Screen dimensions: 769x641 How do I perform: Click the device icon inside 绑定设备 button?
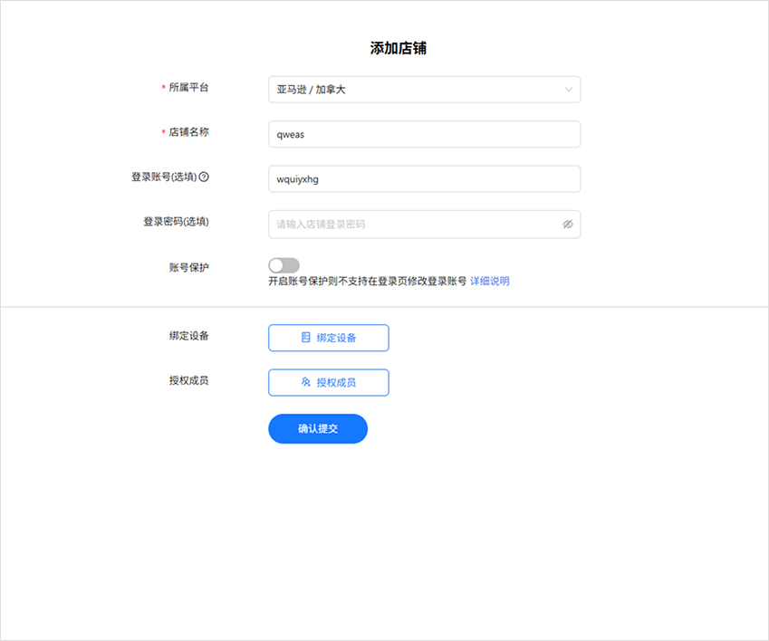(306, 338)
